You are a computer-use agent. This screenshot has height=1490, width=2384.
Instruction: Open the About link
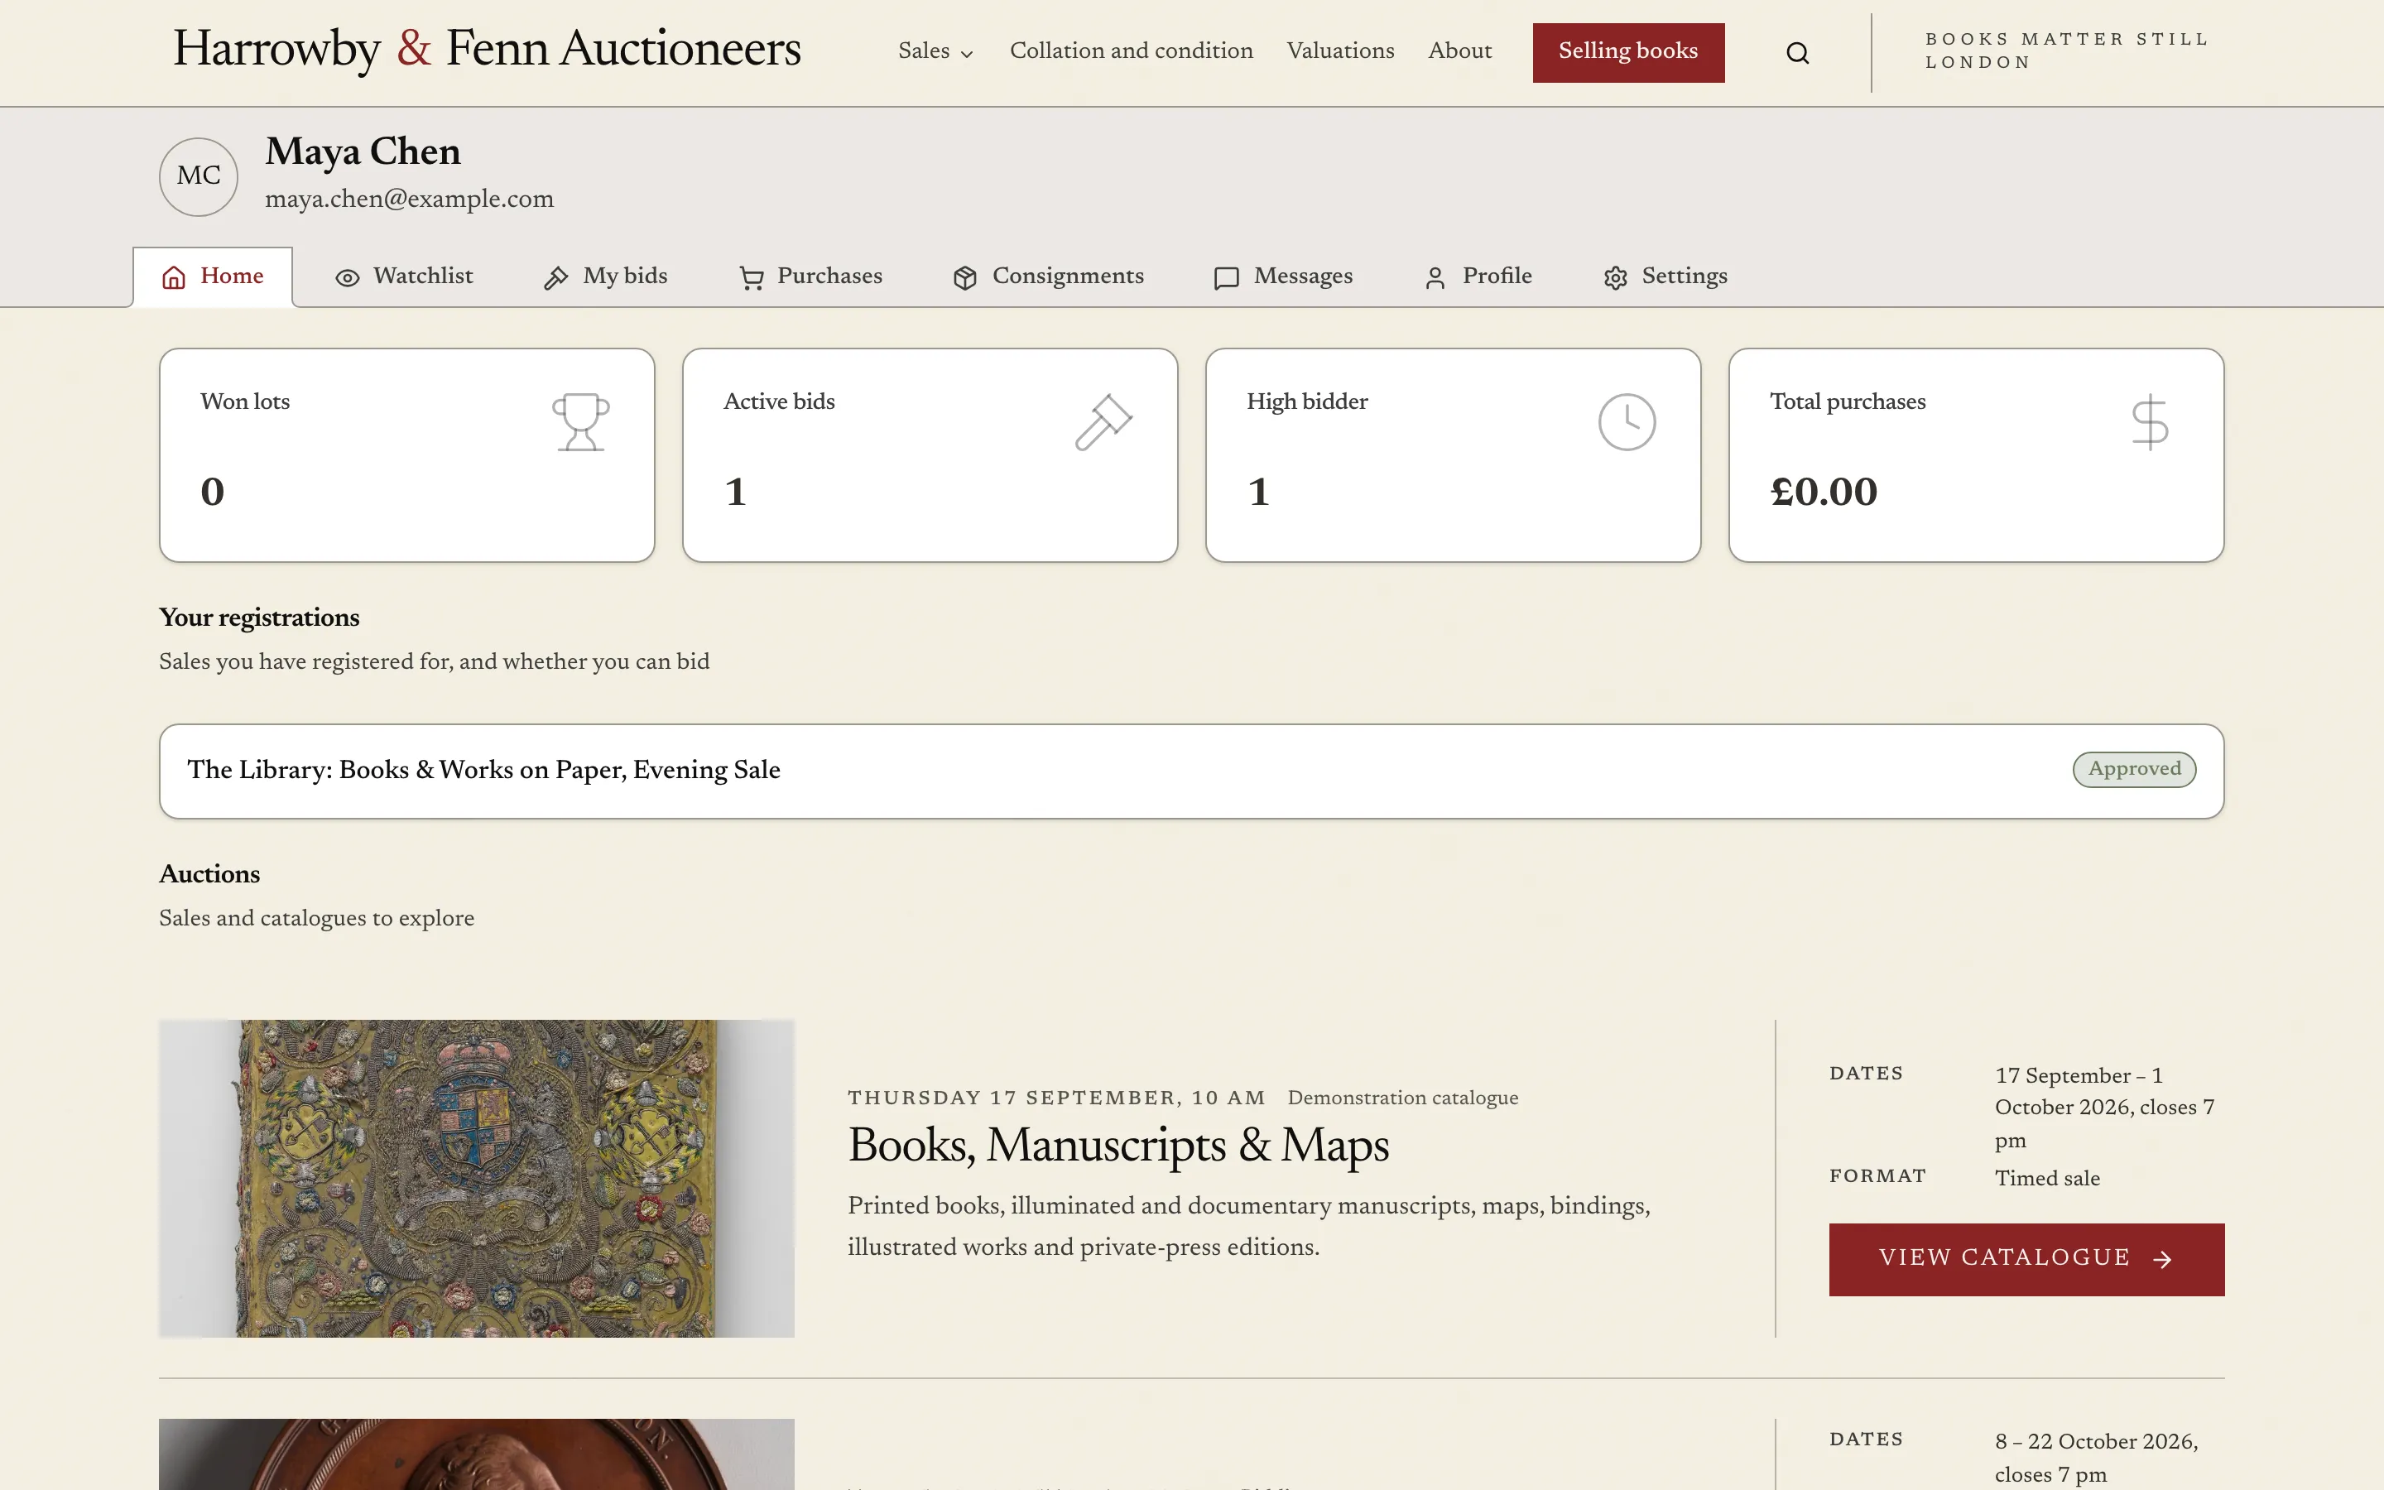click(1459, 51)
